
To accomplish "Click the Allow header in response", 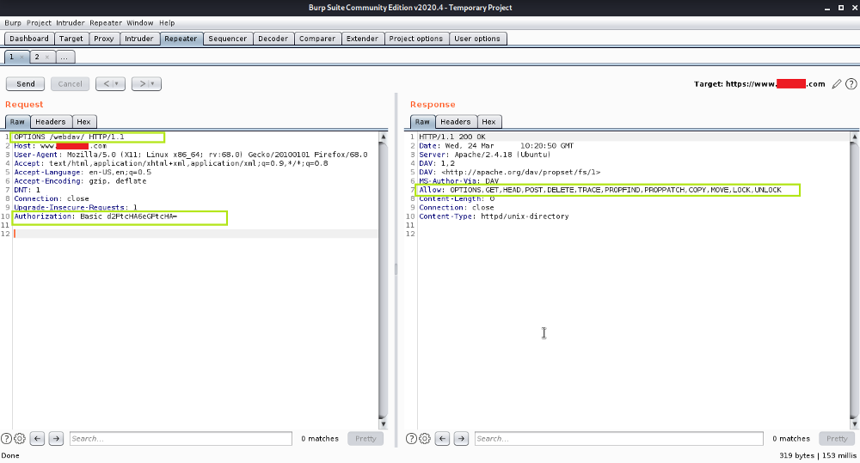I will 600,190.
